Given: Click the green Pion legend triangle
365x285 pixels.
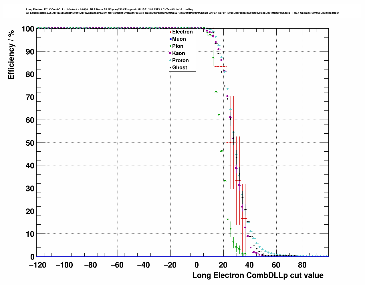Looking at the screenshot, I should (x=170, y=46).
